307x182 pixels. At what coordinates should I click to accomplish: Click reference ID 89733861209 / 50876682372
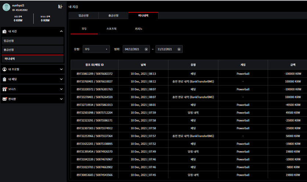(x=94, y=74)
